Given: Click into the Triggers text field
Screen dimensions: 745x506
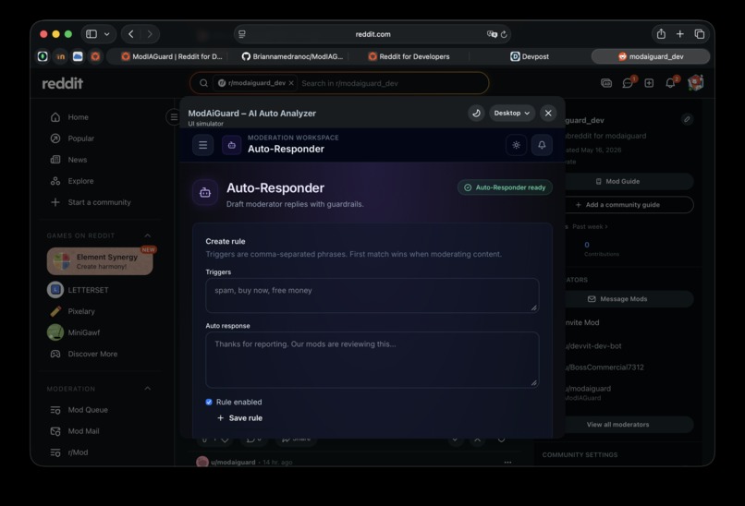Looking at the screenshot, I should pos(372,295).
